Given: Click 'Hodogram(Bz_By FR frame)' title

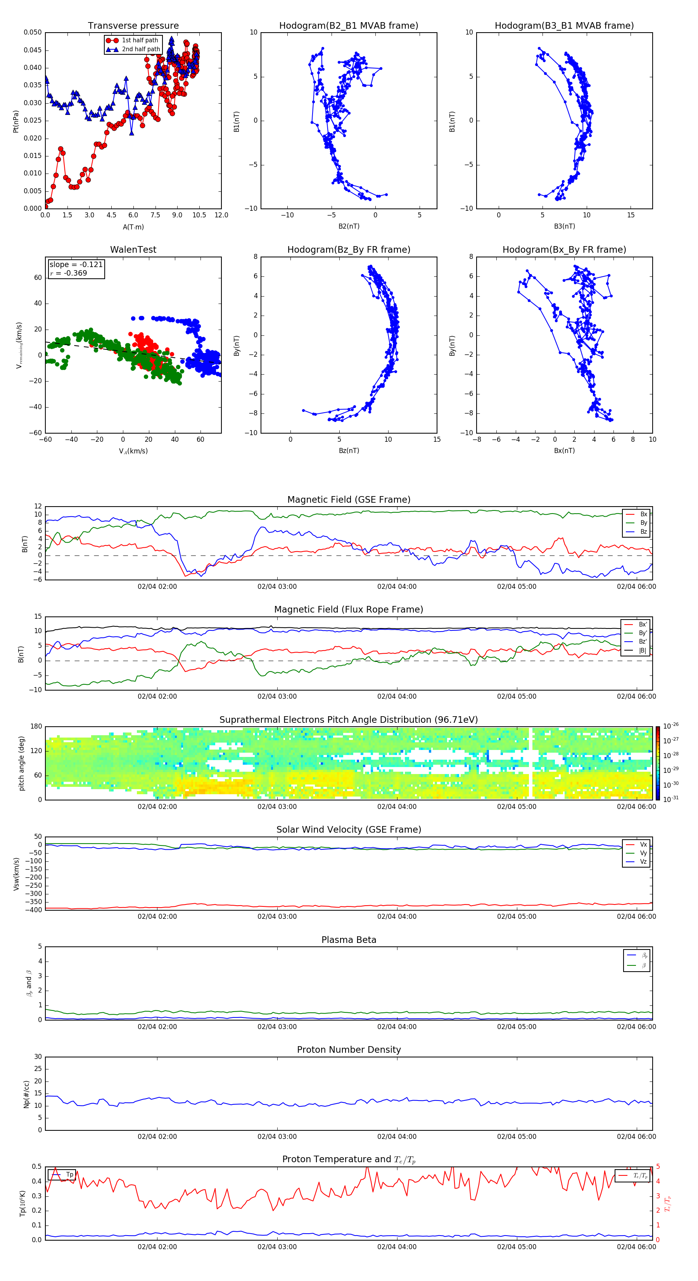Looking at the screenshot, I should coord(349,250).
